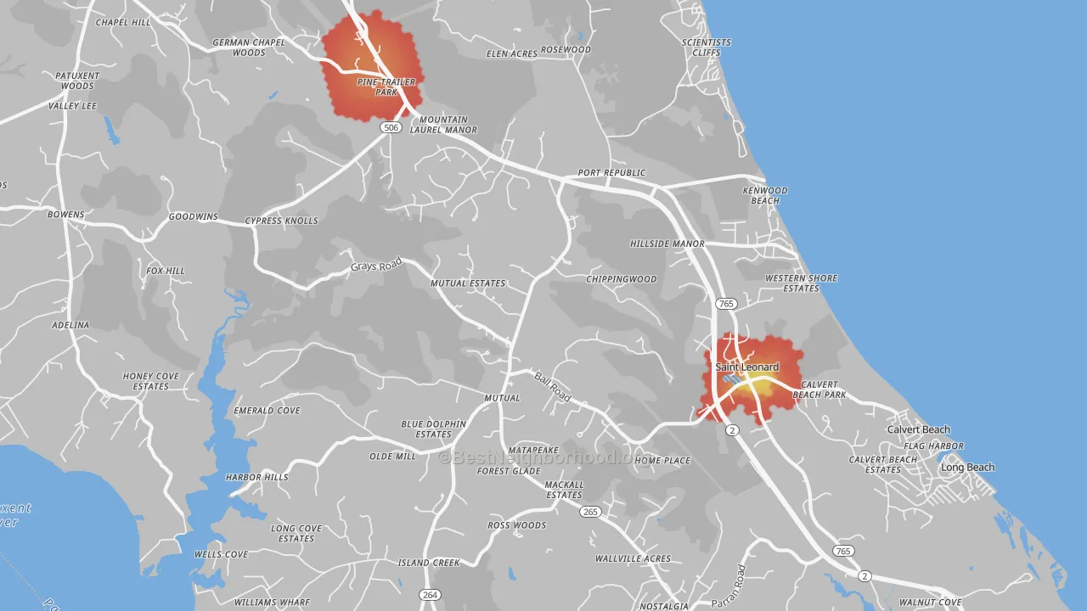This screenshot has width=1087, height=611.
Task: Click the Mackall Estates label
Action: [x=564, y=490]
